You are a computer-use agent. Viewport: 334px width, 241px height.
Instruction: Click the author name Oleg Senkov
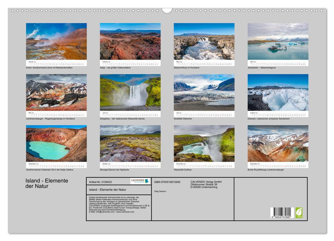(160, 192)
